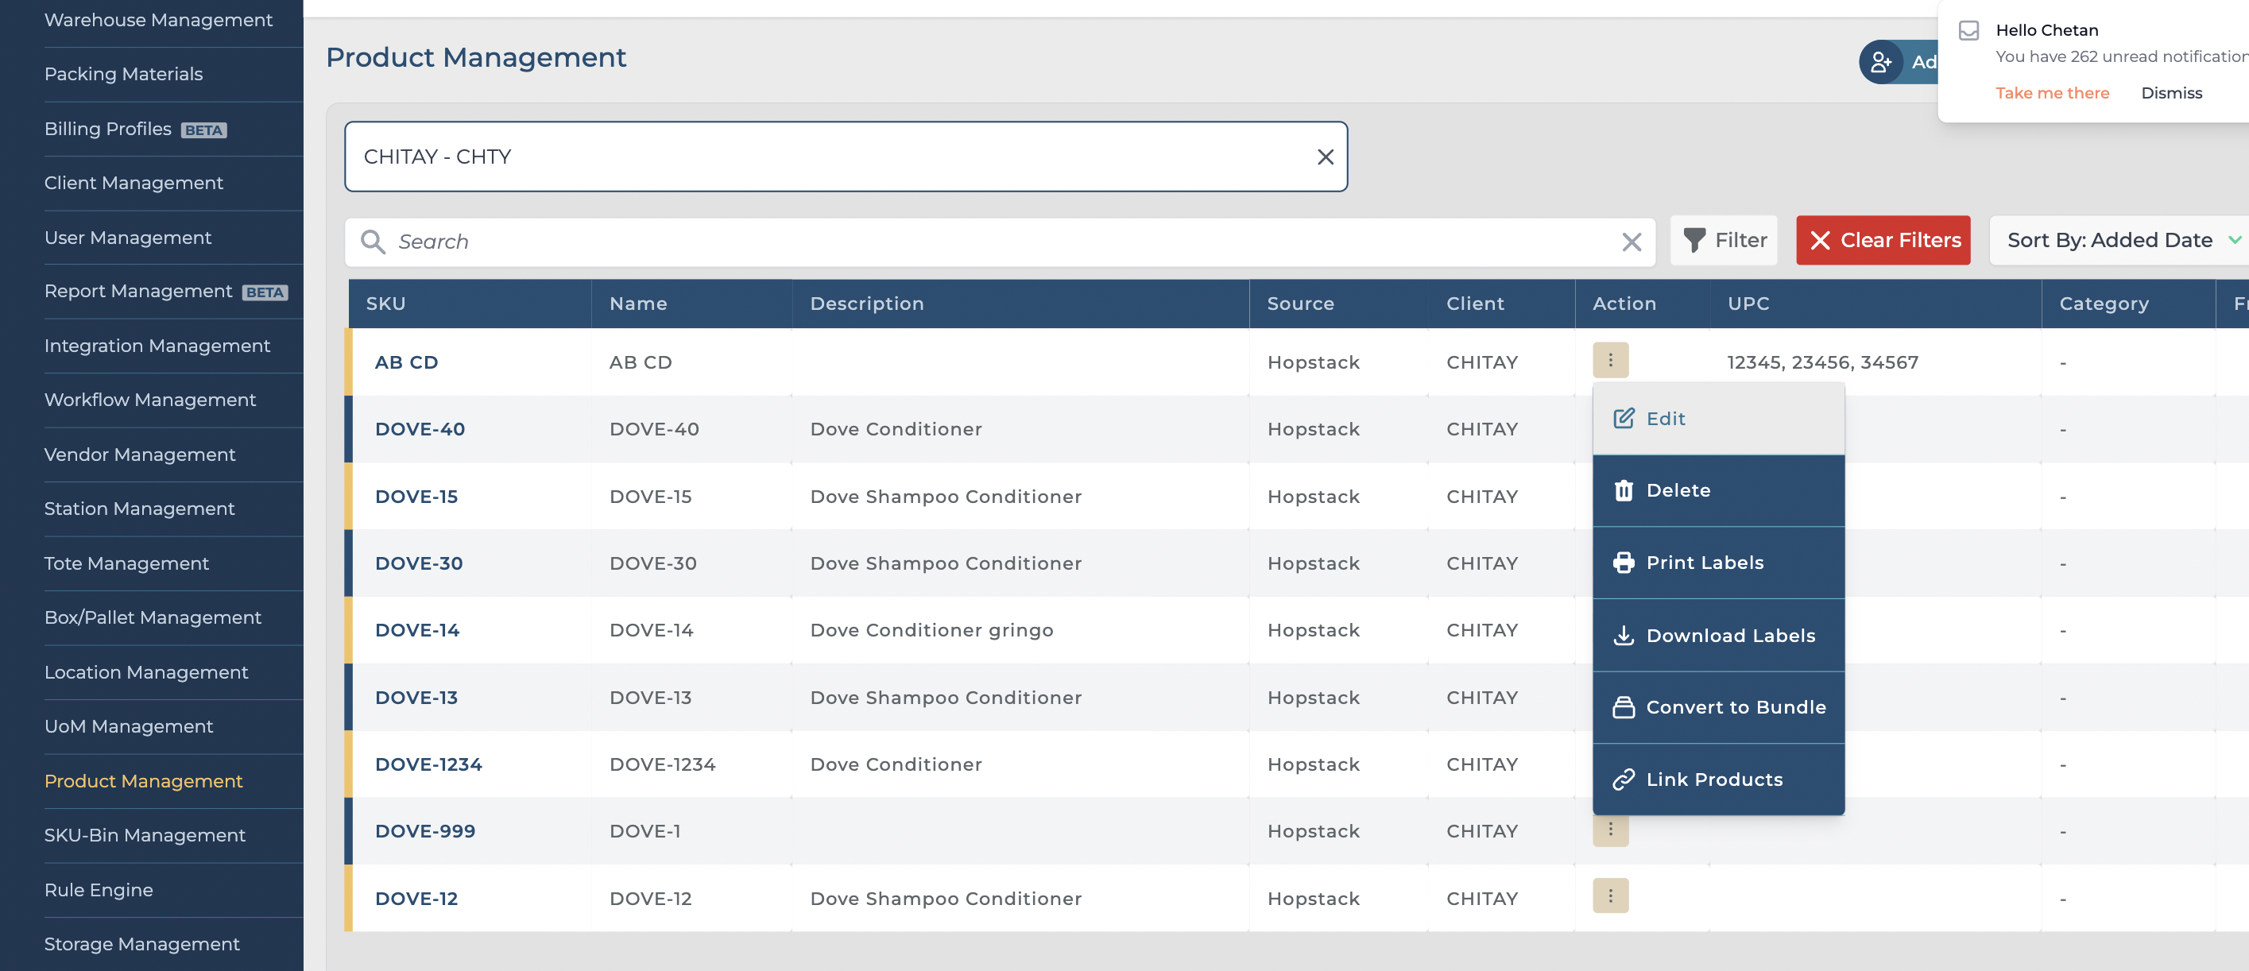Open the Filter funnel button

(1724, 240)
